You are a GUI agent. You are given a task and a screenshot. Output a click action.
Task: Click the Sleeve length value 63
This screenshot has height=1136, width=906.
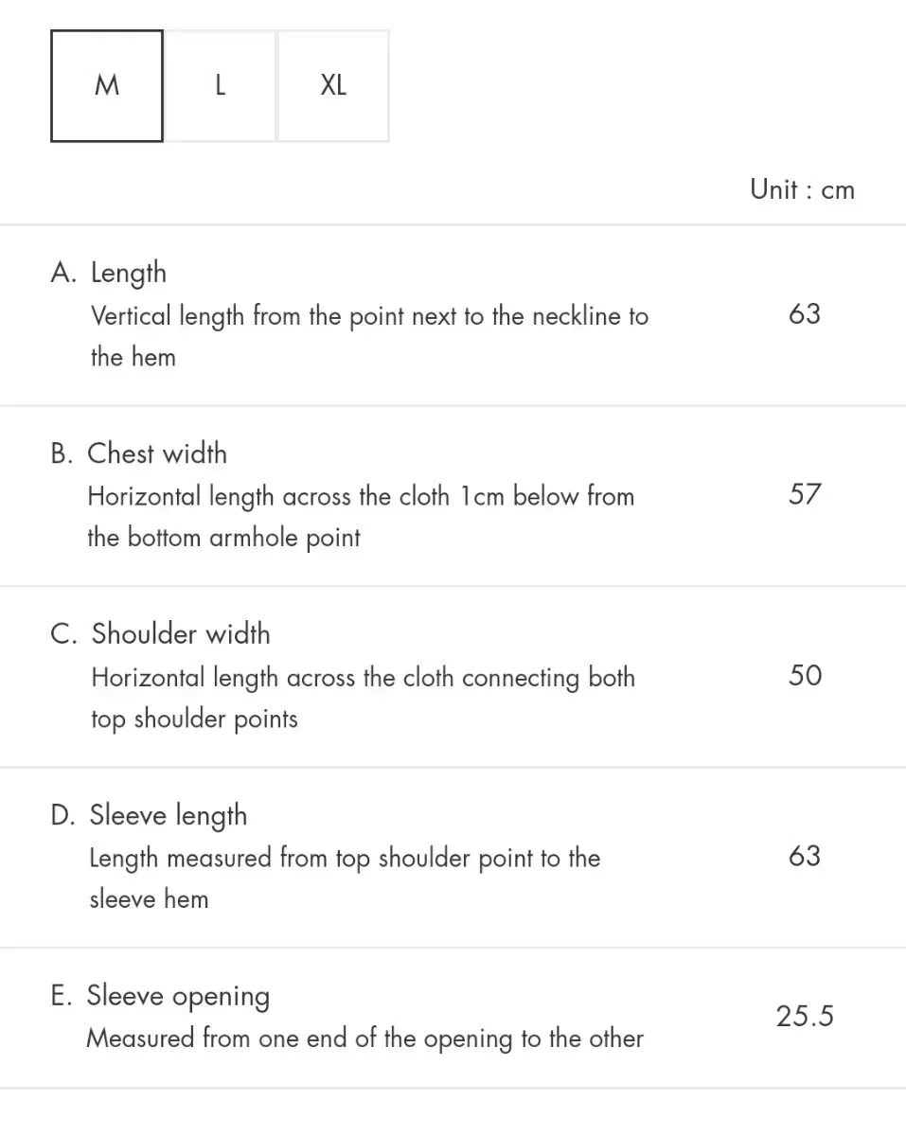coord(804,856)
